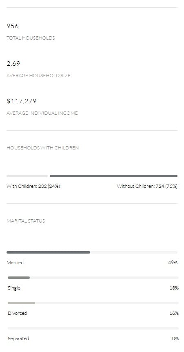Click the Marital Status heading

(26, 221)
